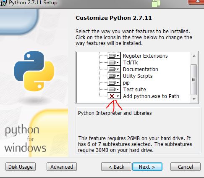The width and height of the screenshot is (204, 178).
Task: Open the Documentation feature dropdown icon
Action: tap(114, 69)
